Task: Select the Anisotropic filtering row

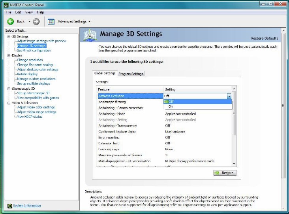Action: pyautogui.click(x=164, y=102)
